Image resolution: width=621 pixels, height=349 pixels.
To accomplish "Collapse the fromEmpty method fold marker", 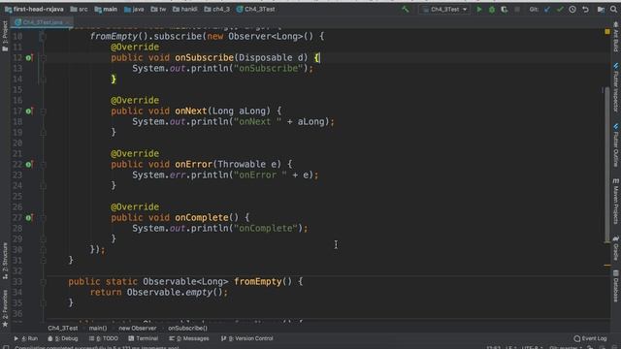I will (43, 282).
